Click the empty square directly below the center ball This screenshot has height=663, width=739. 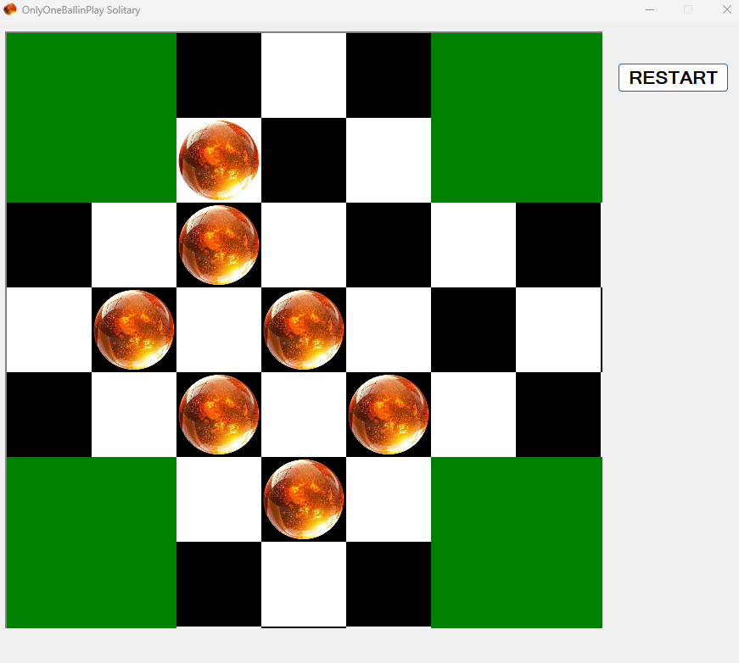(304, 414)
